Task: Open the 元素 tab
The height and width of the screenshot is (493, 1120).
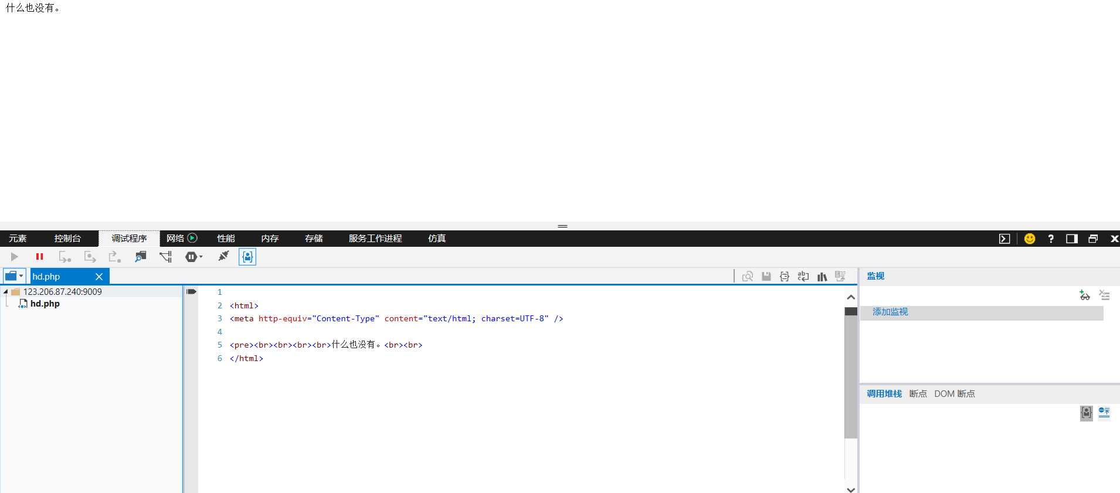Action: tap(18, 238)
